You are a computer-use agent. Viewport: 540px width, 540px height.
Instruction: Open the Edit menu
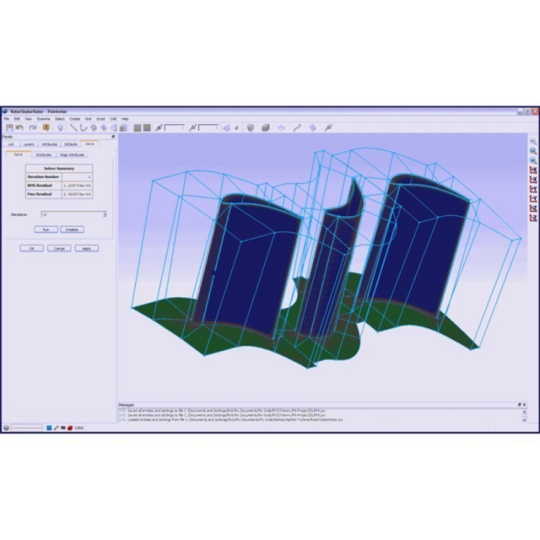(17, 119)
